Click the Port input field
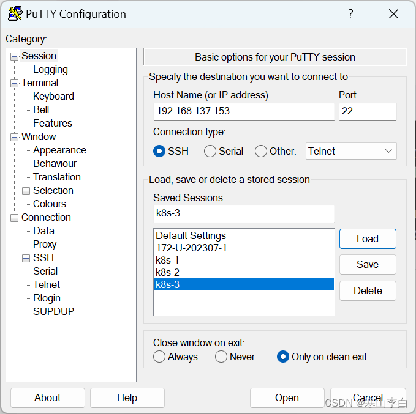 pos(368,112)
